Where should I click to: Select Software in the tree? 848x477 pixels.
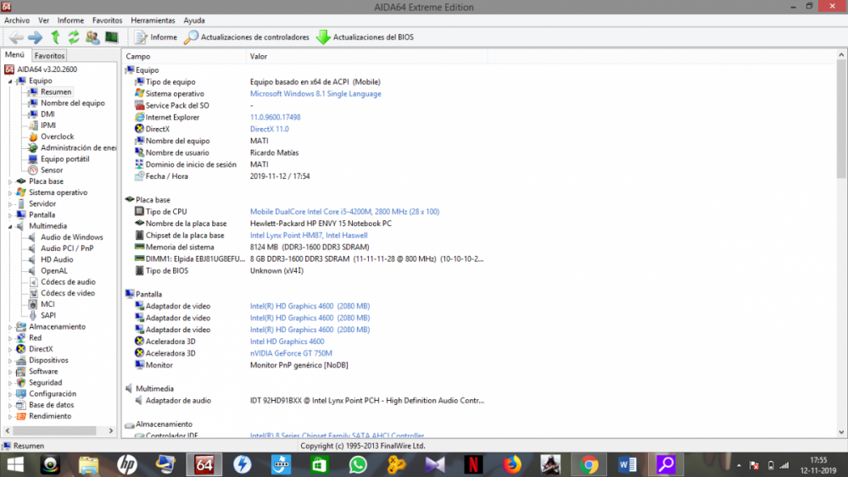click(x=43, y=372)
